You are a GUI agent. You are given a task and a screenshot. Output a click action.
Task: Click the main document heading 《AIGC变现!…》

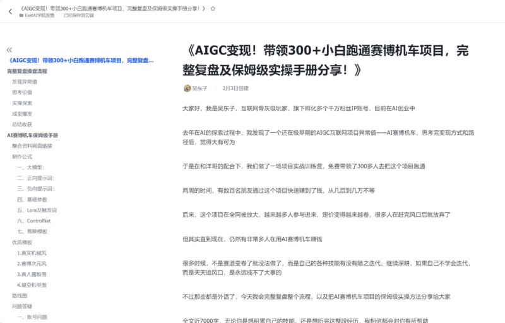point(326,60)
